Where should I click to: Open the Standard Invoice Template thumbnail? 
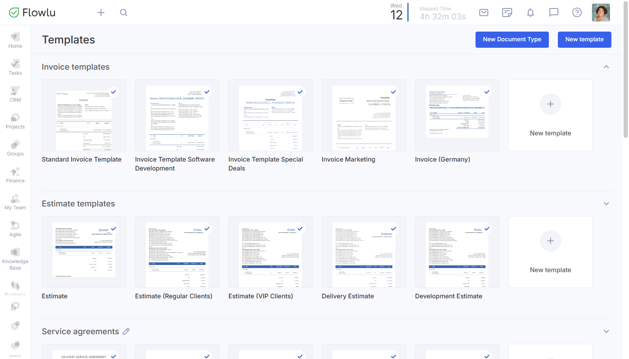(84, 115)
